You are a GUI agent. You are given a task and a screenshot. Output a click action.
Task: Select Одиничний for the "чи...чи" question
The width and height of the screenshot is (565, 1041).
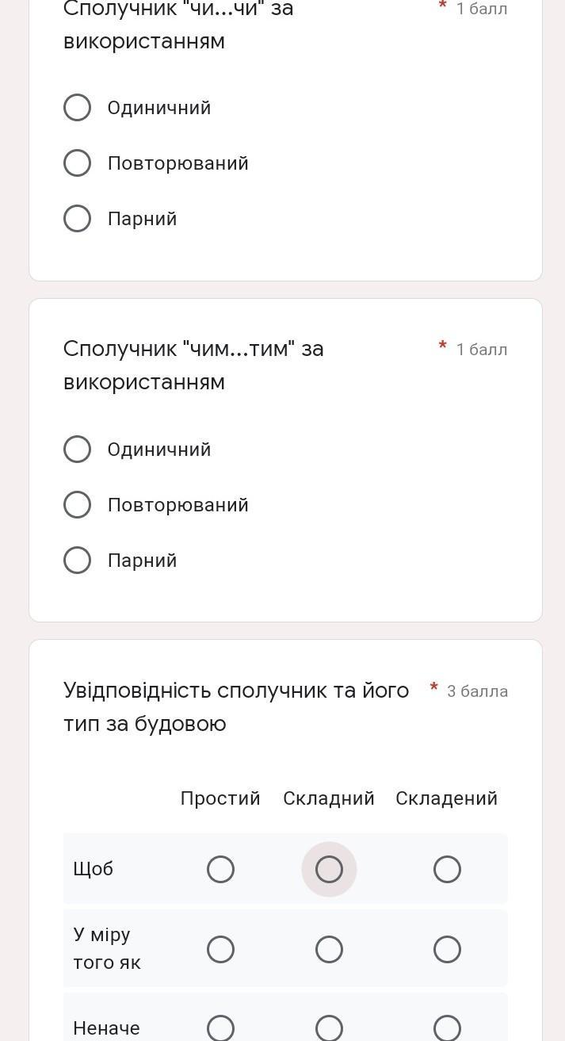click(x=77, y=108)
